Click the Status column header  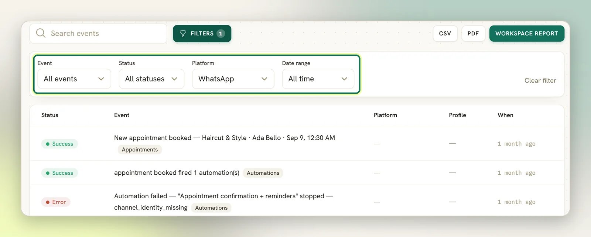pos(50,115)
